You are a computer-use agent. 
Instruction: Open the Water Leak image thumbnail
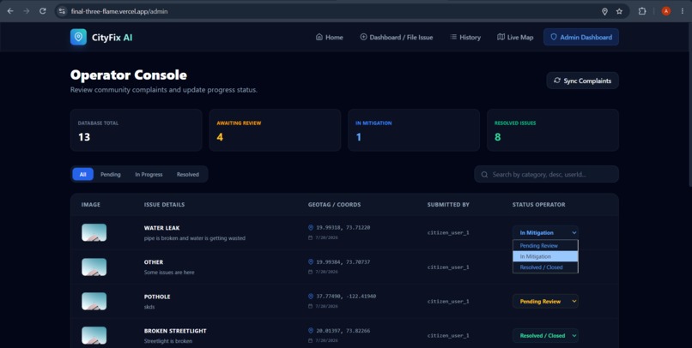(x=94, y=232)
